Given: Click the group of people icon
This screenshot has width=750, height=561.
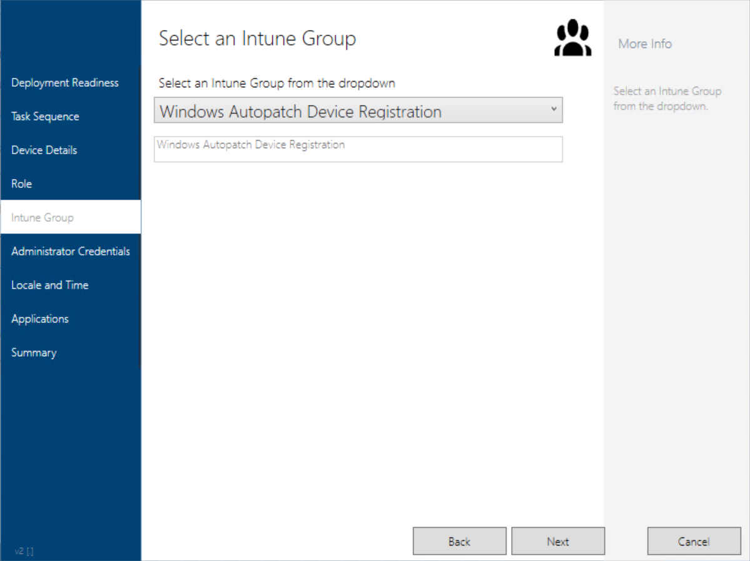Looking at the screenshot, I should pos(572,37).
